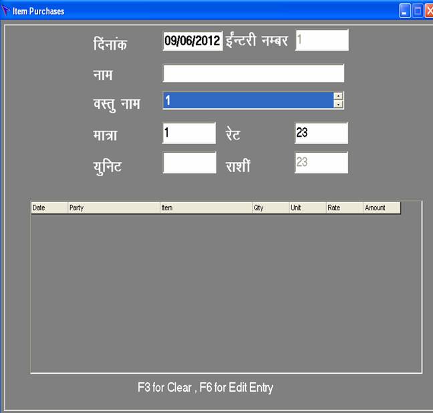Image resolution: width=433 pixels, height=413 pixels.
Task: Click the empty युनिट unit input field
Action: [x=189, y=163]
